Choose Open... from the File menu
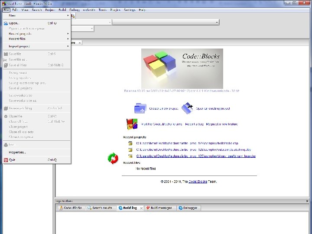This screenshot has height=234, width=312. (37, 23)
